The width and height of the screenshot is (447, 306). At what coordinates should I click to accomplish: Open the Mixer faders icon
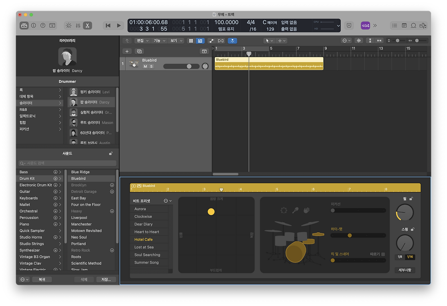(78, 25)
